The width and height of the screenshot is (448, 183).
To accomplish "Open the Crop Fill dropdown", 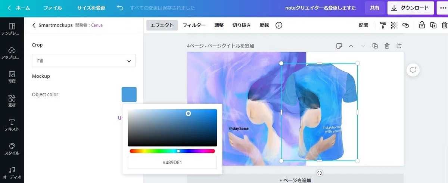I will (x=84, y=61).
